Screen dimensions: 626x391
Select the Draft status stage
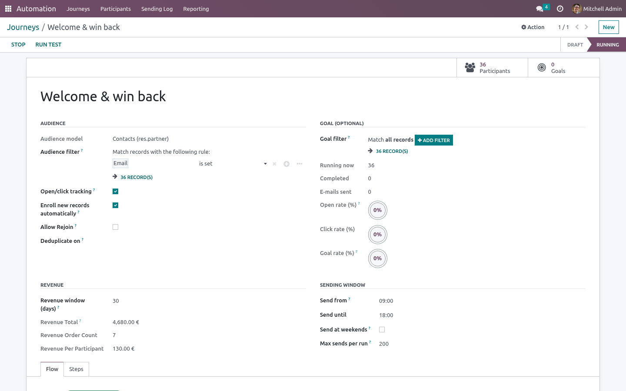(575, 45)
